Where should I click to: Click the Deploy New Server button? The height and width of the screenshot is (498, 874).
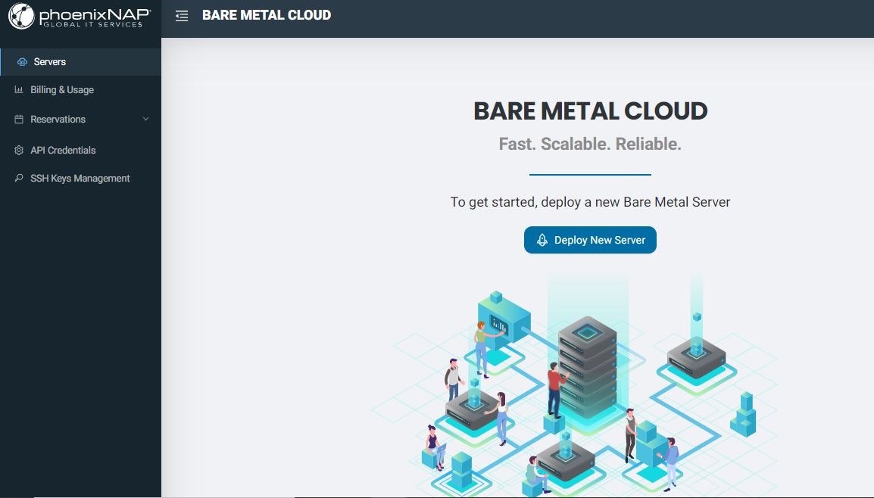click(590, 239)
